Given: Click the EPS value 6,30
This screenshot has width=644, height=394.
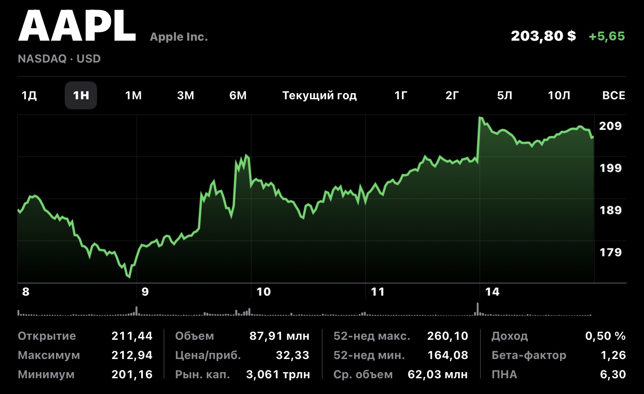Looking at the screenshot, I should click(613, 374).
